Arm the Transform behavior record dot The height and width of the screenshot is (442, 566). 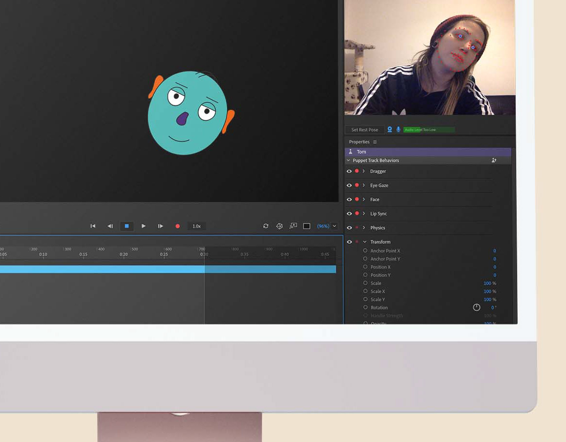(357, 242)
